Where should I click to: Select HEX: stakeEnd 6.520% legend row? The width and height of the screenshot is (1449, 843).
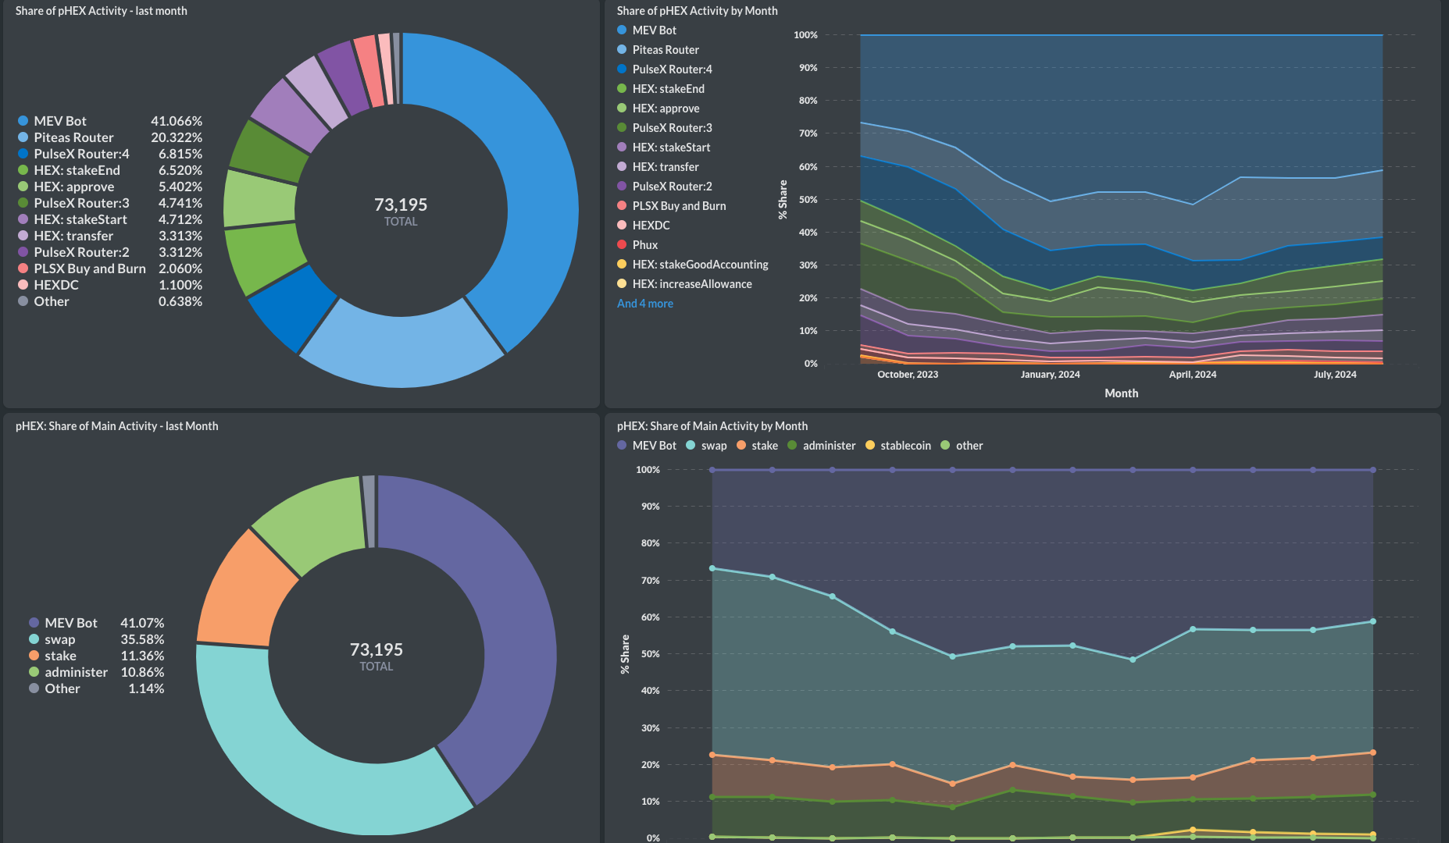tap(110, 170)
